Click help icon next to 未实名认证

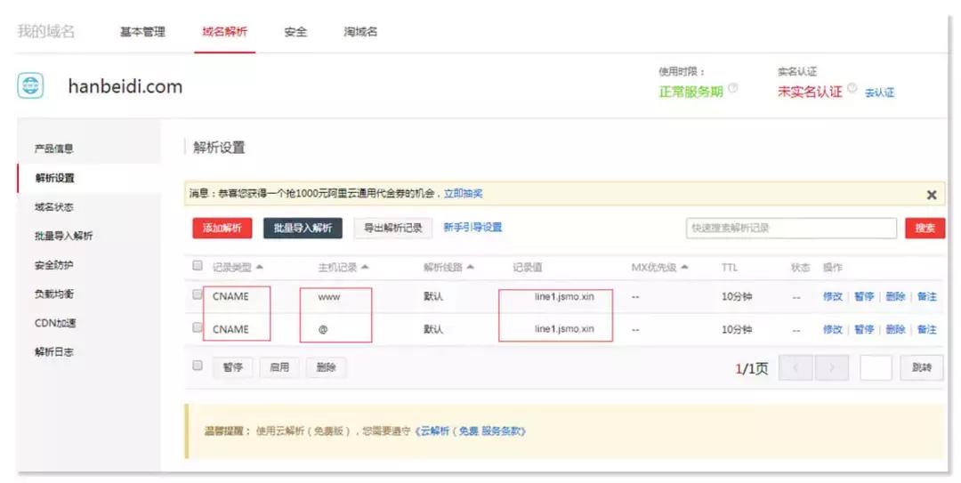coord(852,88)
